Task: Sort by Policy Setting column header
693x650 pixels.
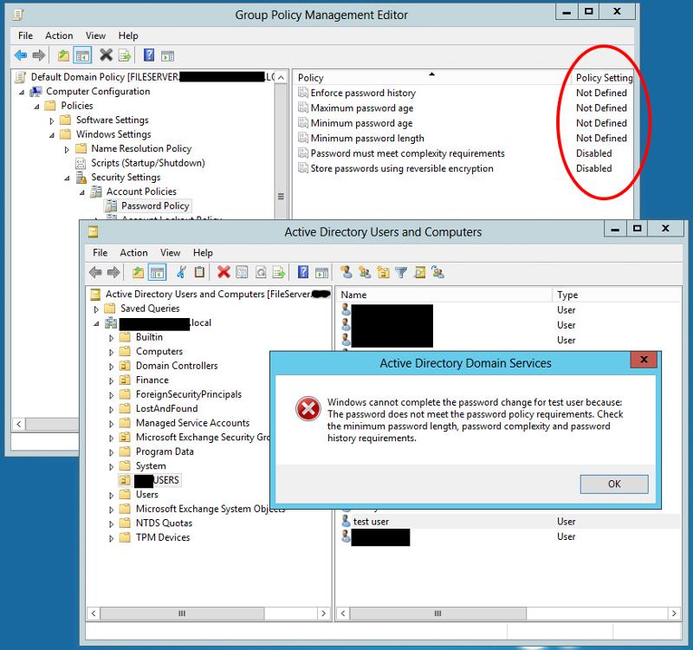Action: point(603,77)
